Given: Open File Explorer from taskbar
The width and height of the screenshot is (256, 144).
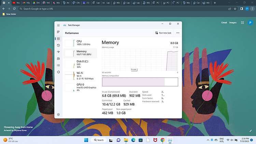Looking at the screenshot, I should click(x=126, y=140).
